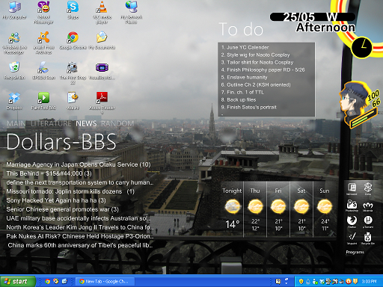Viewport: 383px width, 287px height.
Task: Open the Windows start button
Action: click(17, 281)
